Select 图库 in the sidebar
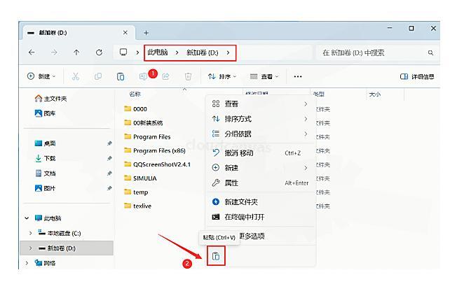Image resolution: width=457 pixels, height=291 pixels. tap(45, 113)
